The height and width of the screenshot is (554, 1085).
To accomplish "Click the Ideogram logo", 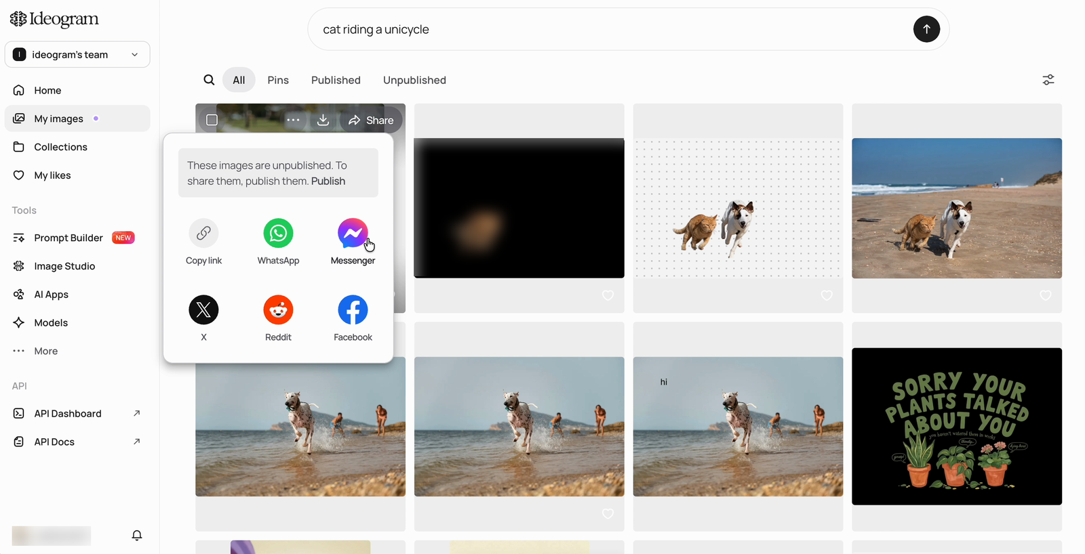I will 54,19.
